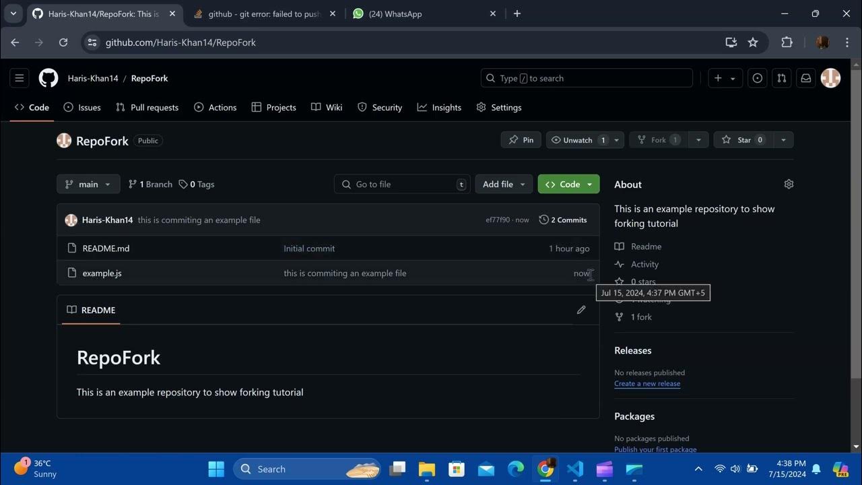Image resolution: width=862 pixels, height=485 pixels.
Task: Open the header Pull requests icon
Action: point(781,78)
